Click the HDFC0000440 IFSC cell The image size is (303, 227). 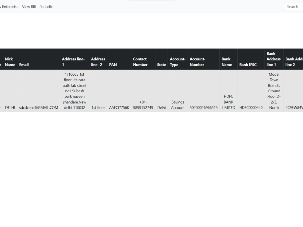click(251, 107)
